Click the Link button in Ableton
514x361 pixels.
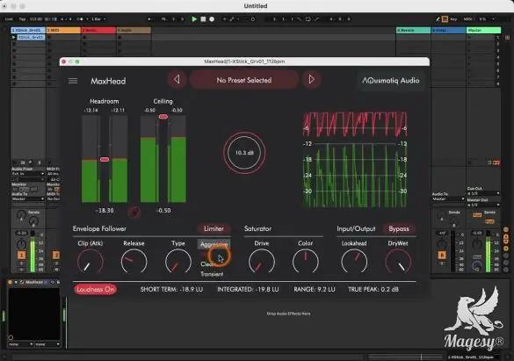coord(9,19)
